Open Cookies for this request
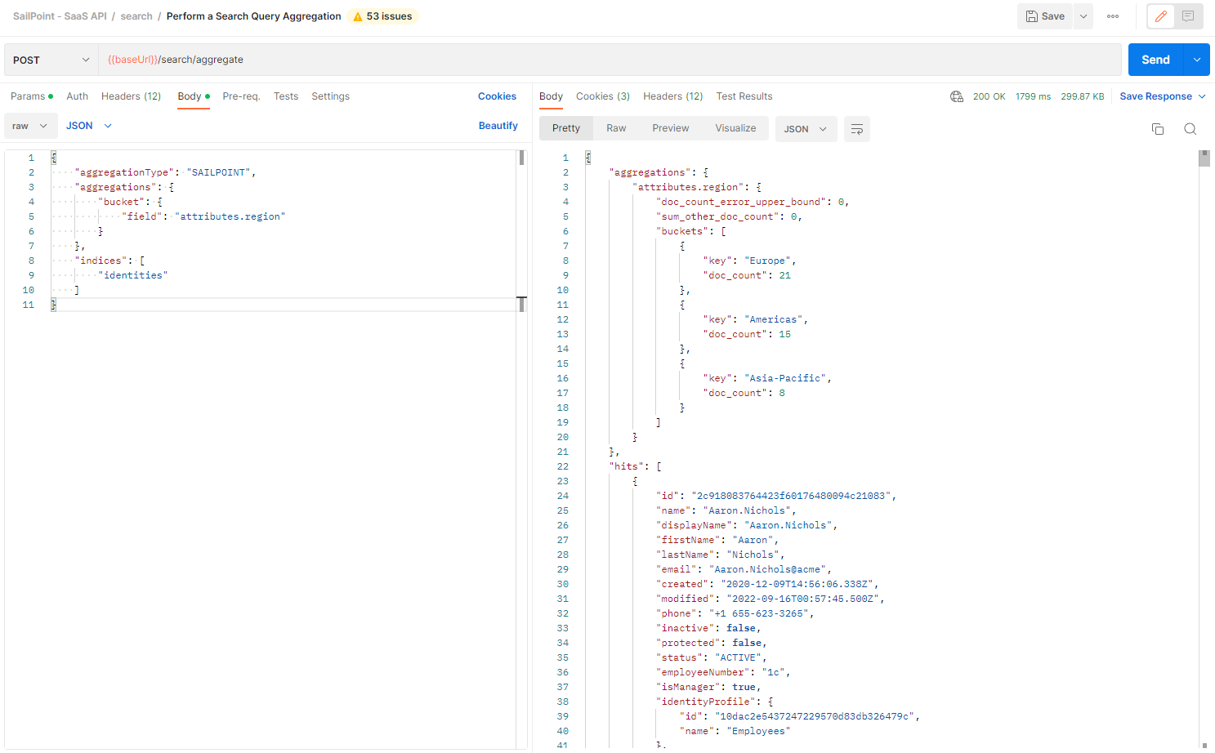The image size is (1215, 753). click(497, 96)
